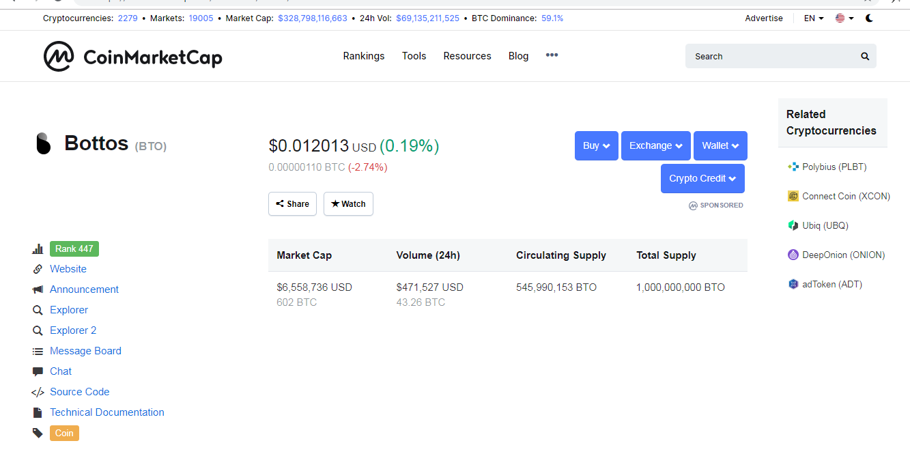Image resolution: width=910 pixels, height=454 pixels.
Task: Click the Bottos coin logo icon
Action: pyautogui.click(x=43, y=143)
